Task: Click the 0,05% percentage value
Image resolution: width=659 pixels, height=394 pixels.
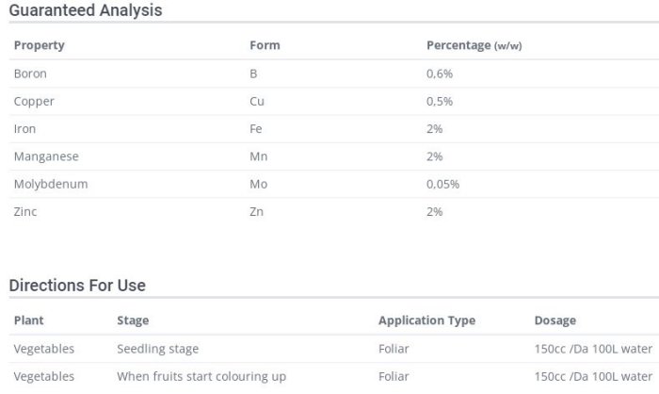Action: coord(442,184)
